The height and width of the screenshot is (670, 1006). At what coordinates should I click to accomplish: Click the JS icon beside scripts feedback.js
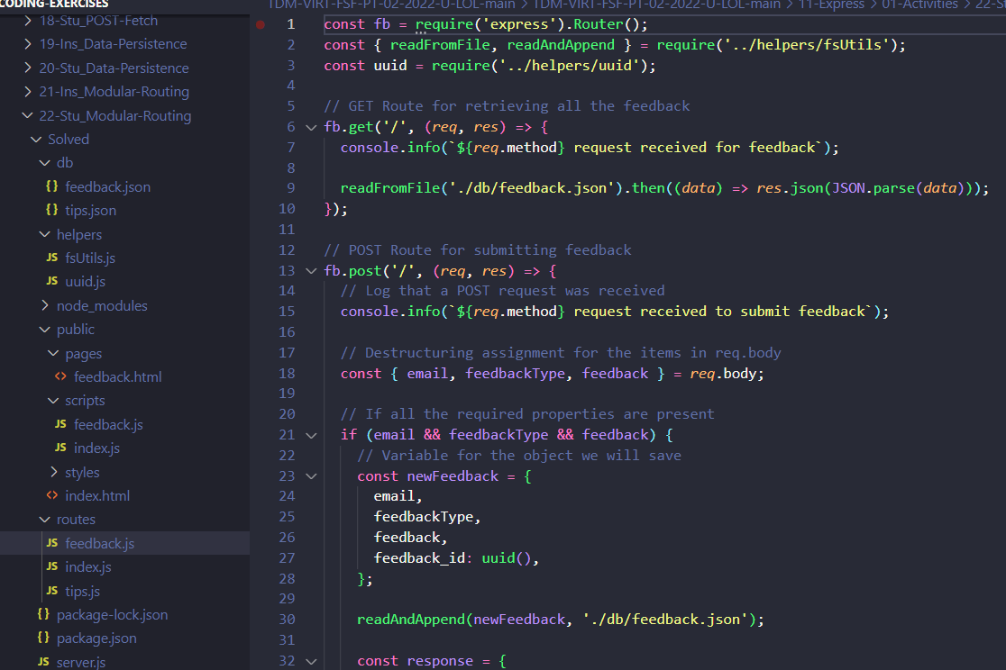[61, 424]
